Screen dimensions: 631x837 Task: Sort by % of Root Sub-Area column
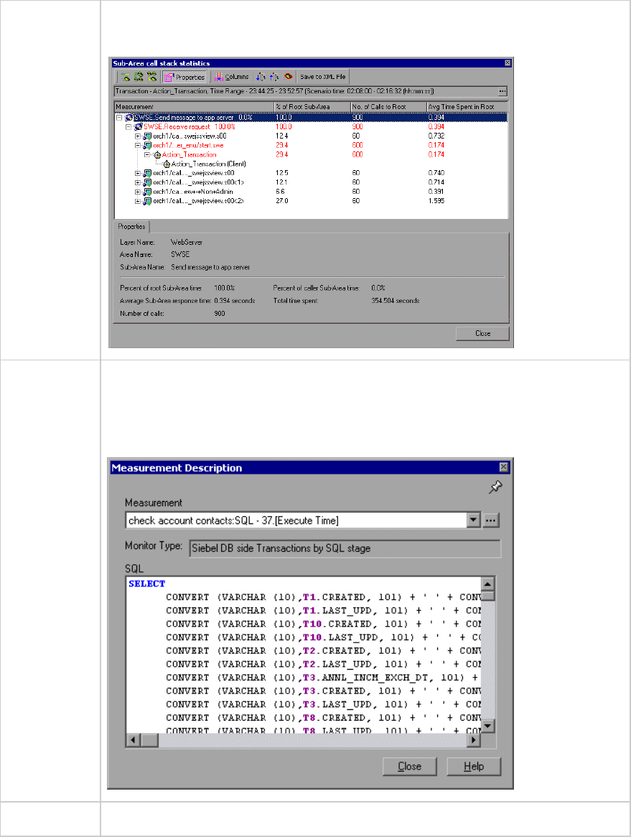[312, 107]
